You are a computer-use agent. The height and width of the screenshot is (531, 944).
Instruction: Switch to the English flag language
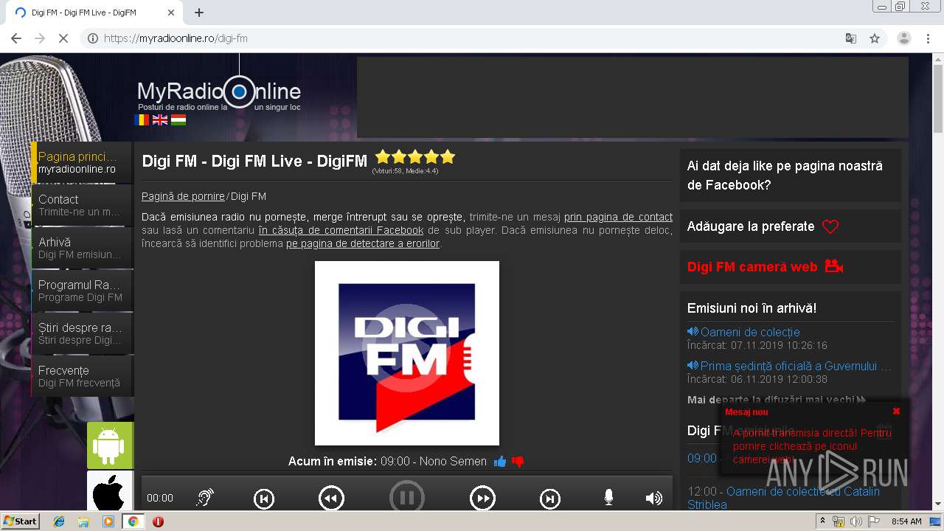[x=160, y=119]
